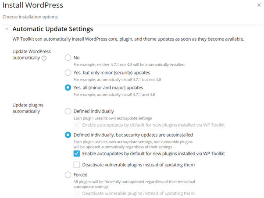Click the WP Toolkit description paragraph
264x198 pixels.
128,39
